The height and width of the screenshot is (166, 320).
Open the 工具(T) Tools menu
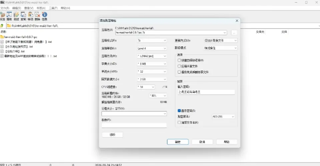pyautogui.click(x=53, y=8)
